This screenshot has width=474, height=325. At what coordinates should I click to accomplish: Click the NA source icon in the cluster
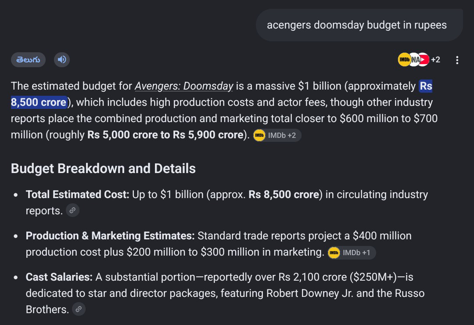[x=415, y=60]
